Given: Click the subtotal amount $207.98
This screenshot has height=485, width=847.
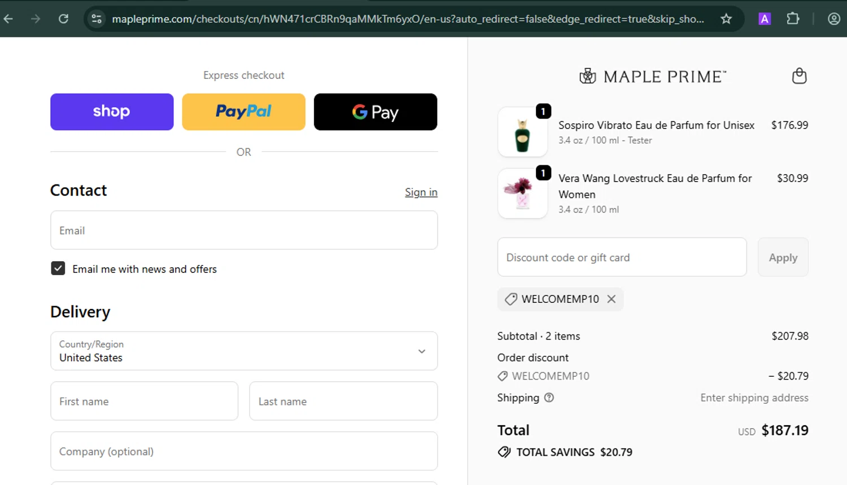Looking at the screenshot, I should click(x=790, y=336).
